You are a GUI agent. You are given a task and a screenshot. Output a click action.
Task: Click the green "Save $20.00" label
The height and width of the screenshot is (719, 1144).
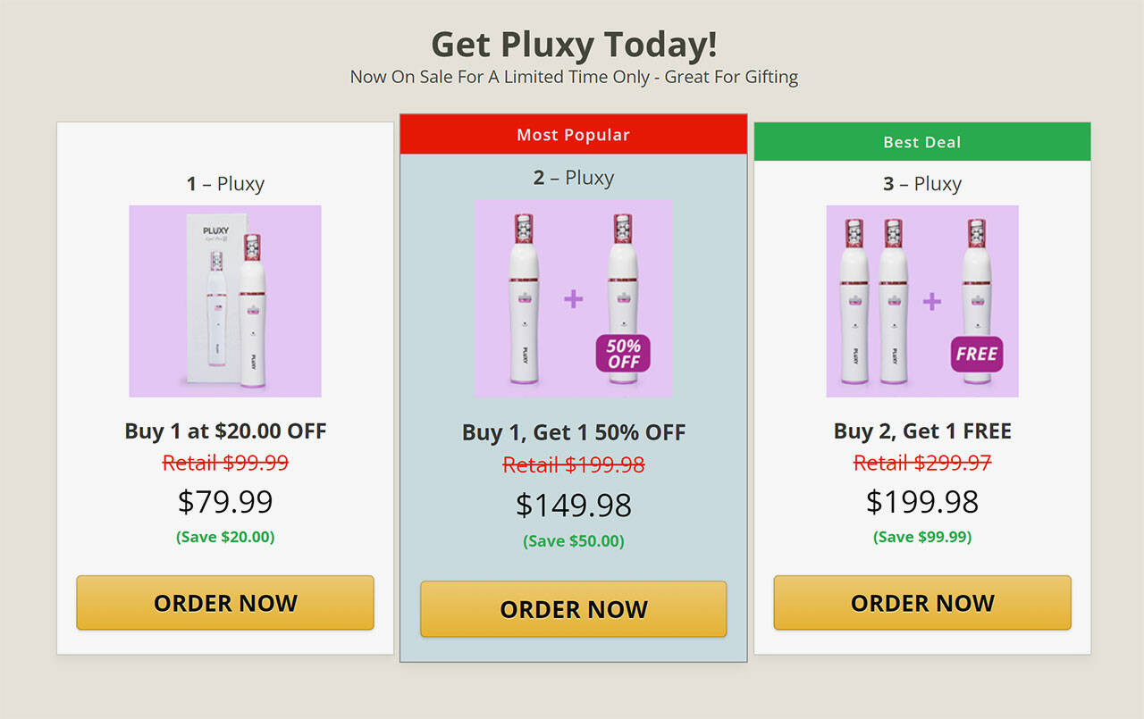[225, 537]
